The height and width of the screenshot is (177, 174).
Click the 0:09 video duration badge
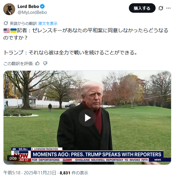pyautogui.click(x=13, y=158)
